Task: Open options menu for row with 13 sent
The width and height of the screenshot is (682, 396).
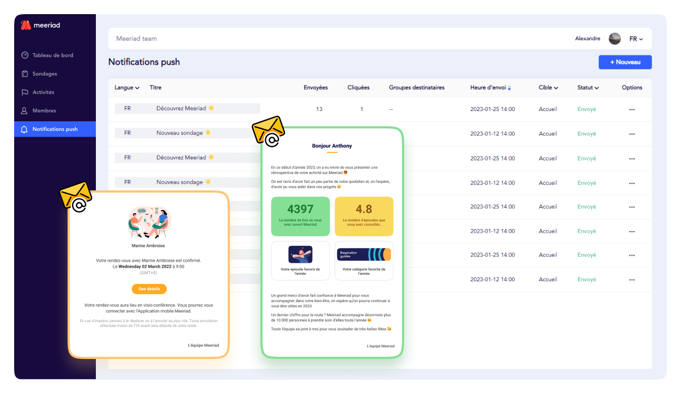Action: [x=632, y=109]
